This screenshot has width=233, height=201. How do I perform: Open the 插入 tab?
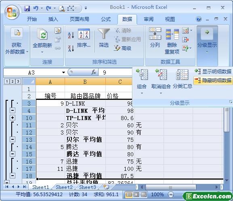point(53,19)
